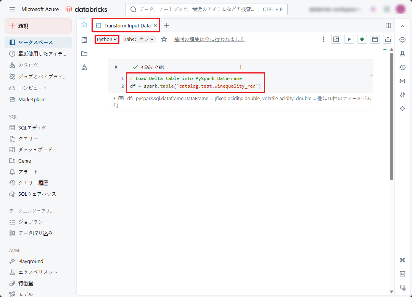
Task: Click the search box at the top
Action: 206,9
